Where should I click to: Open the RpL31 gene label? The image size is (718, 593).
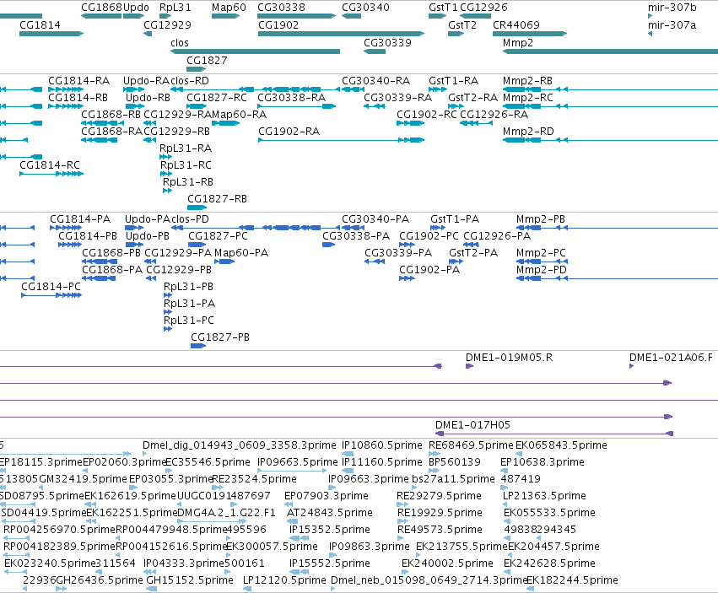175,8
